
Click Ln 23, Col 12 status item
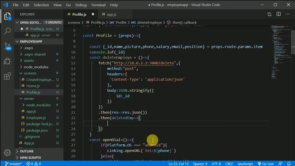click(x=178, y=164)
